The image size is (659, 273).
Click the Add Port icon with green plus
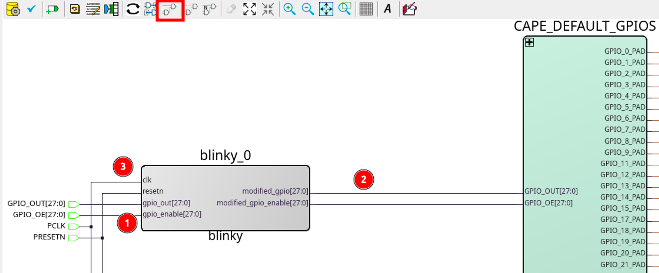click(52, 9)
